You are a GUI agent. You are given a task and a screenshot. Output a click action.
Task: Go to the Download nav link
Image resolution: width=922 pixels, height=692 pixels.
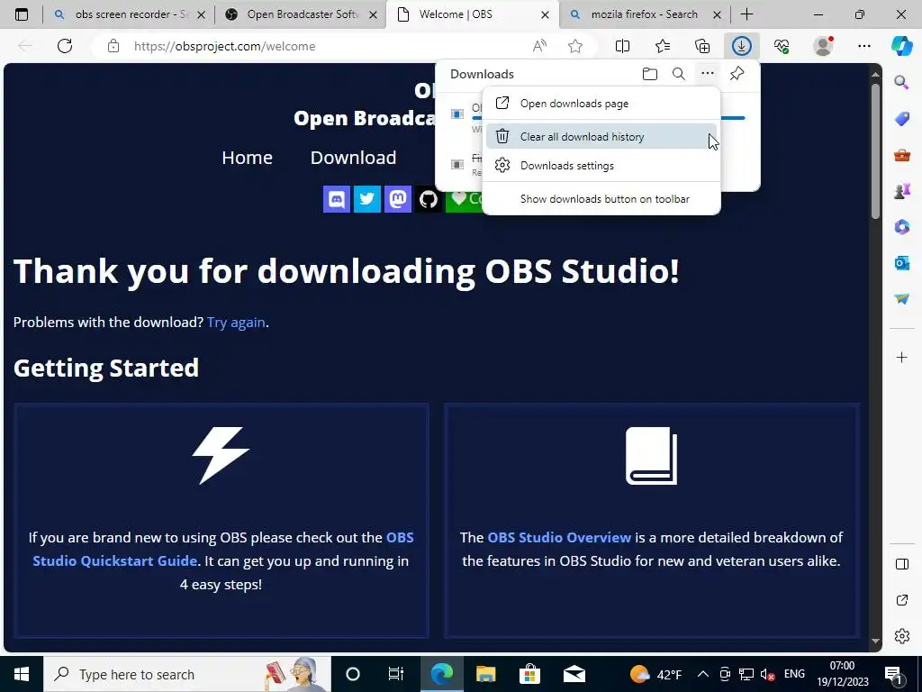pos(353,158)
